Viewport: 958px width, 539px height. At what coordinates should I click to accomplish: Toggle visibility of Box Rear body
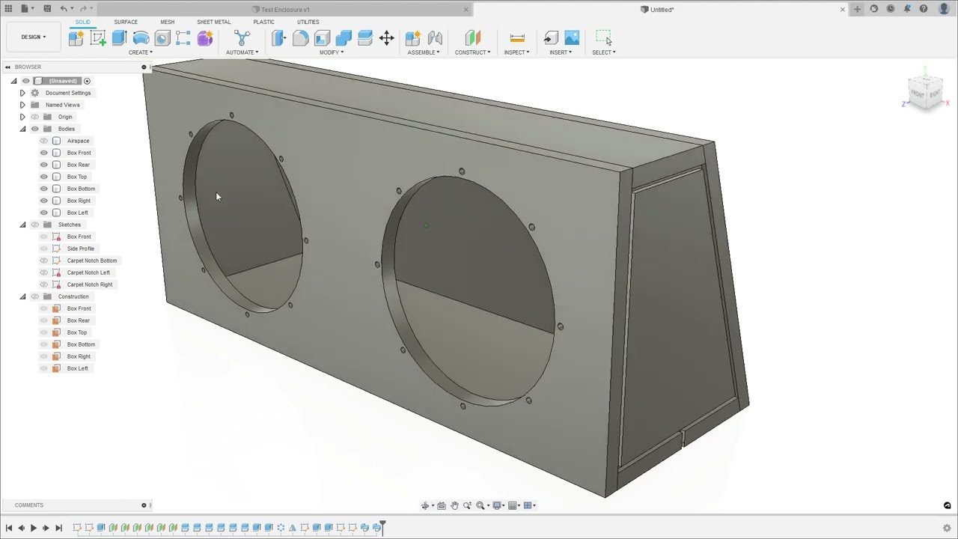(43, 165)
